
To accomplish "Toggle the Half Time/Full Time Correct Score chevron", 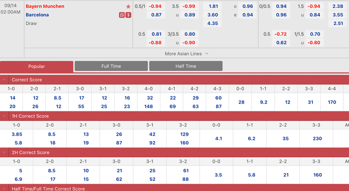I will [x=4, y=189].
